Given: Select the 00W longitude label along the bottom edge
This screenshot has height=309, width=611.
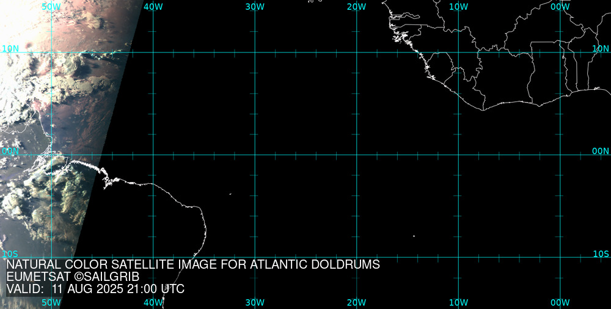Looking at the screenshot, I should click(x=560, y=302).
